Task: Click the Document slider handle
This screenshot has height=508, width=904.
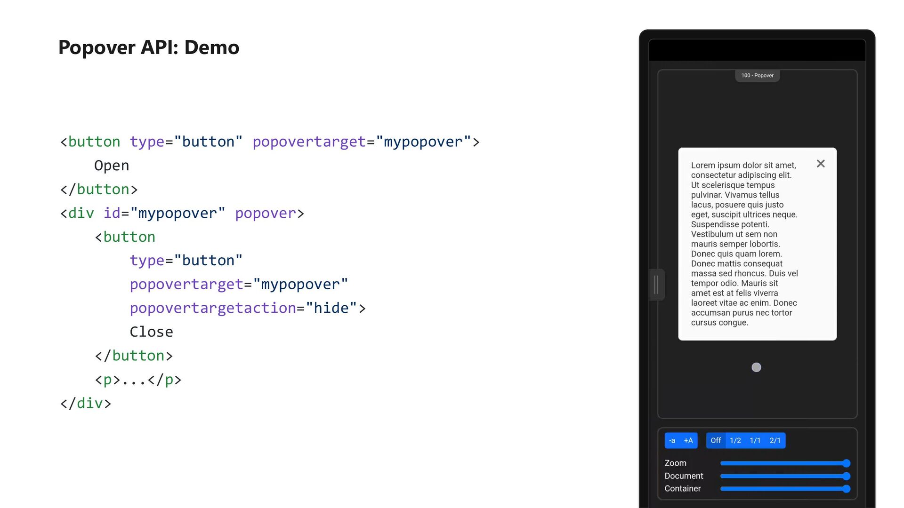Action: 846,476
